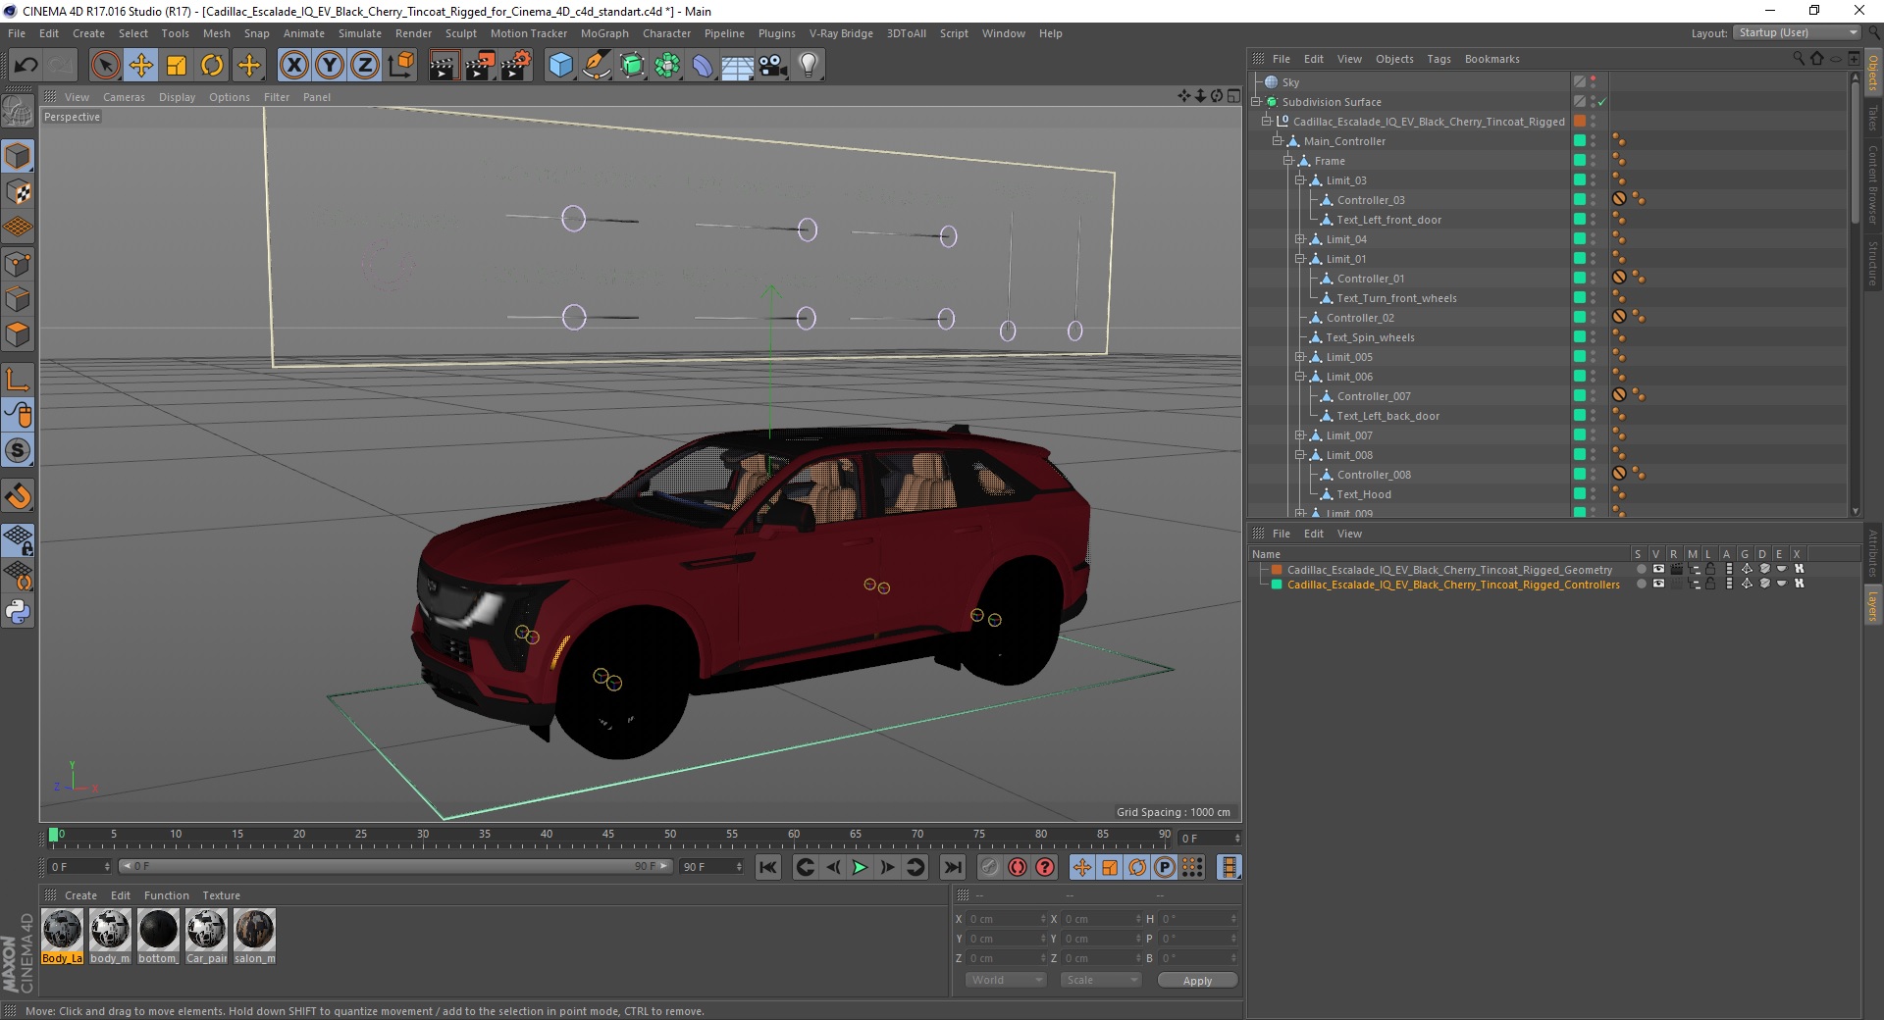The width and height of the screenshot is (1884, 1020).
Task: Open the Layout Startup dropdown
Action: pyautogui.click(x=1797, y=32)
